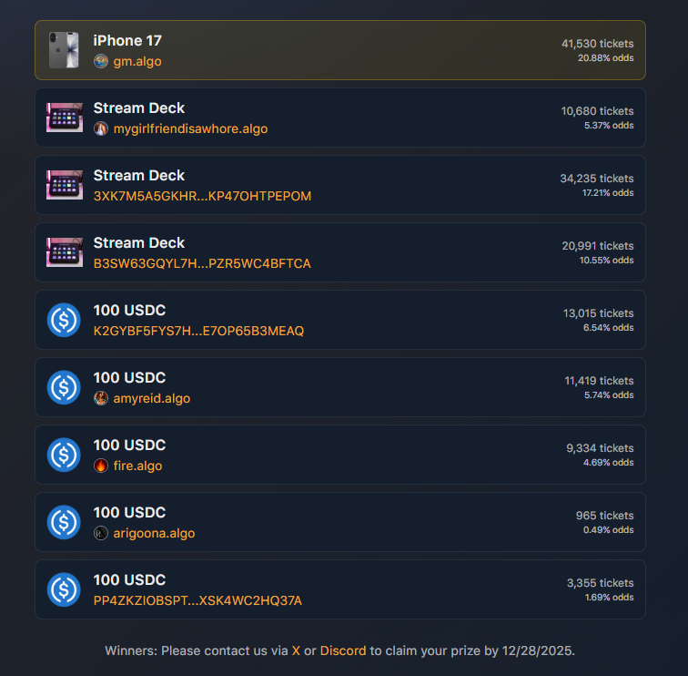Image resolution: width=688 pixels, height=676 pixels.
Task: Open address K2GYBF5FYS7H...E7OP65B3MEAQ
Action: (x=198, y=331)
